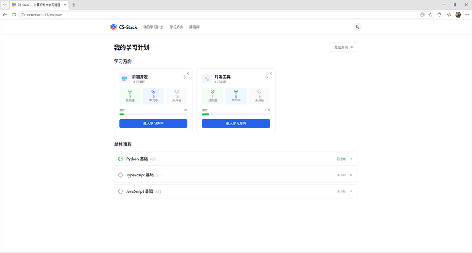This screenshot has width=472, height=253.
Task: Click the 未开始 stat tile in 前端开发 card
Action: (x=176, y=96)
